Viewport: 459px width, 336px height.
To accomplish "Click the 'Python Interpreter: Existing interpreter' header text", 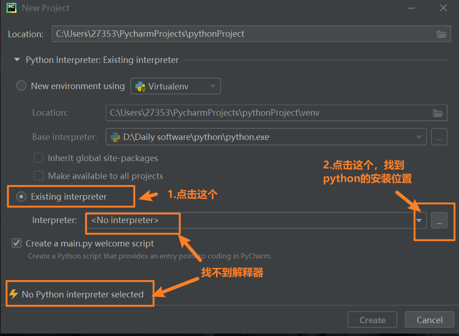I will coord(102,60).
